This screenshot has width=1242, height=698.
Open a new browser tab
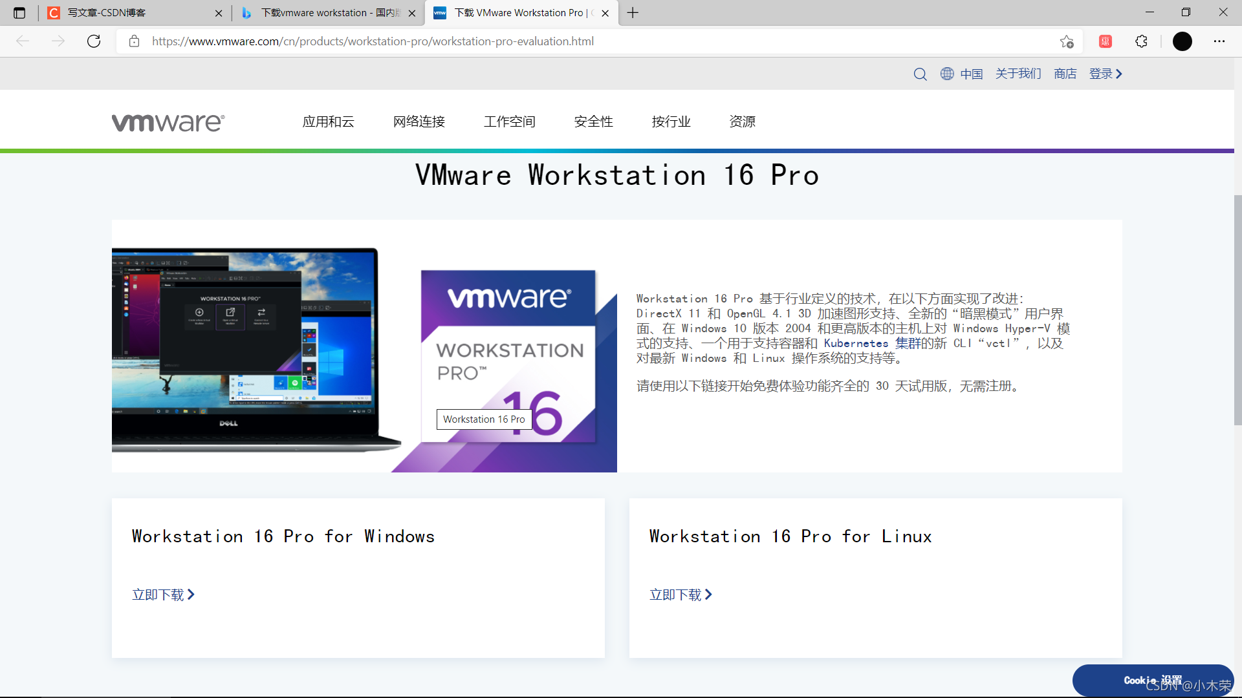tap(633, 13)
